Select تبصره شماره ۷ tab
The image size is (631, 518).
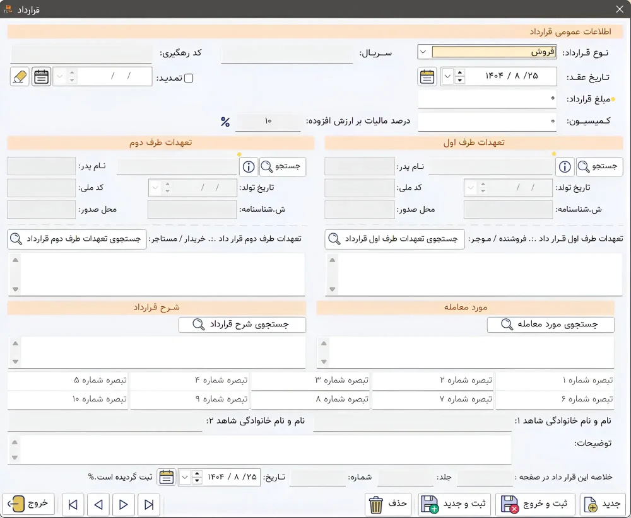pos(433,400)
